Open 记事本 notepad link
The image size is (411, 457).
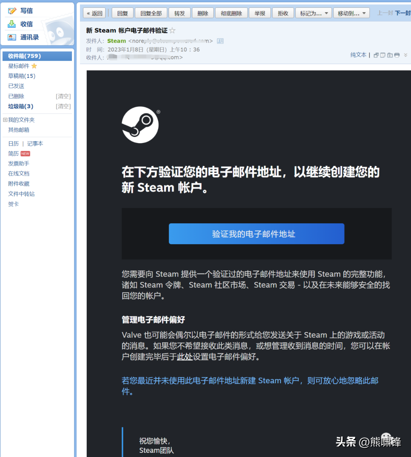pos(35,144)
